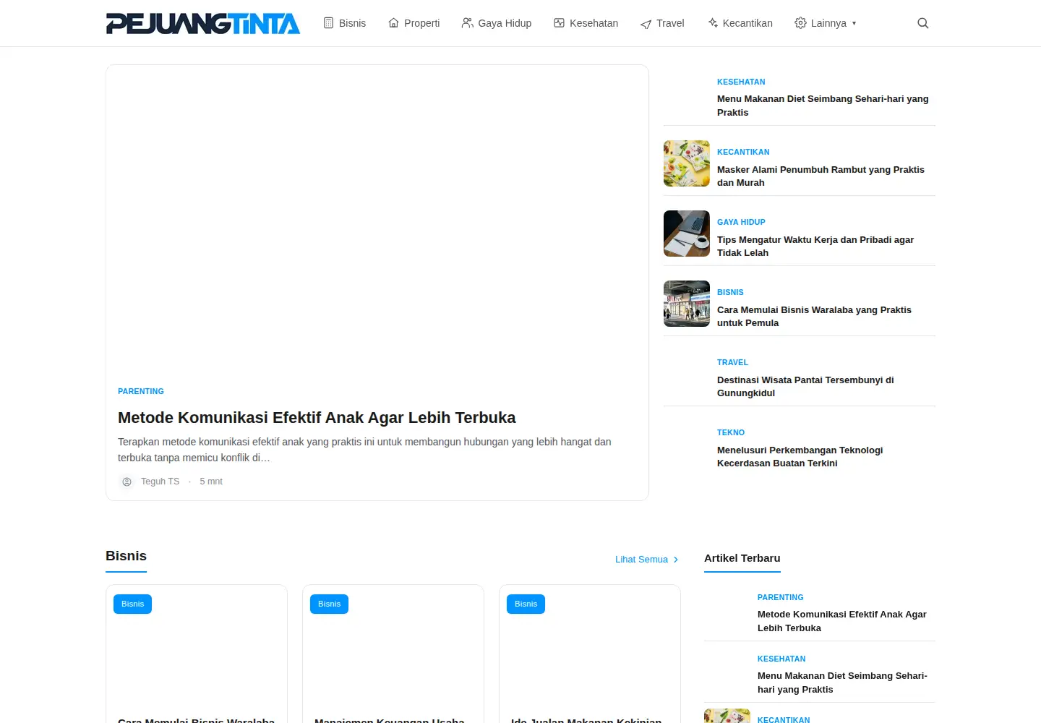This screenshot has height=723, width=1041.
Task: Click author name Teguh TS
Action: (160, 482)
